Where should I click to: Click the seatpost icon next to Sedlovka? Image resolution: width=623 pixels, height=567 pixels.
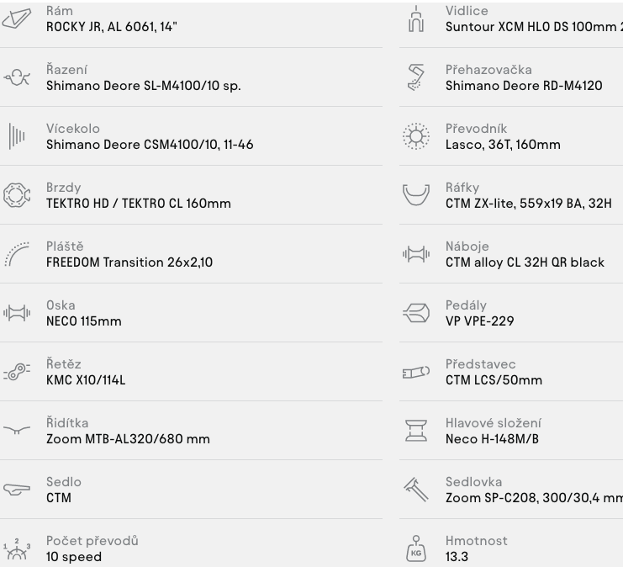(x=414, y=490)
